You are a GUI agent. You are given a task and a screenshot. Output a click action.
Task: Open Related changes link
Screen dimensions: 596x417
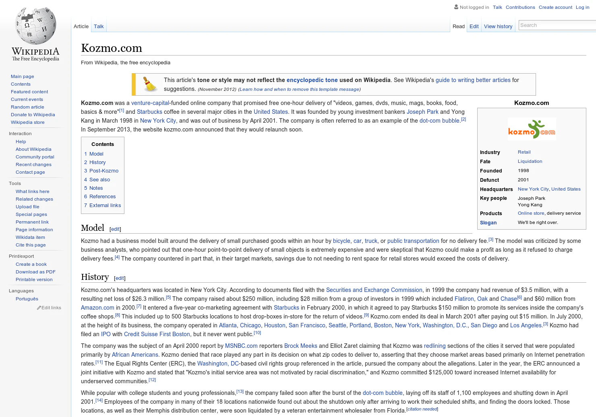pos(34,199)
